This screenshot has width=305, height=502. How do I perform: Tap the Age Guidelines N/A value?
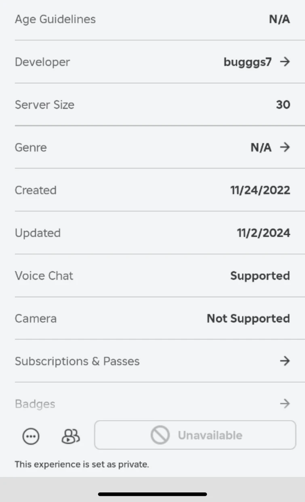tap(280, 19)
